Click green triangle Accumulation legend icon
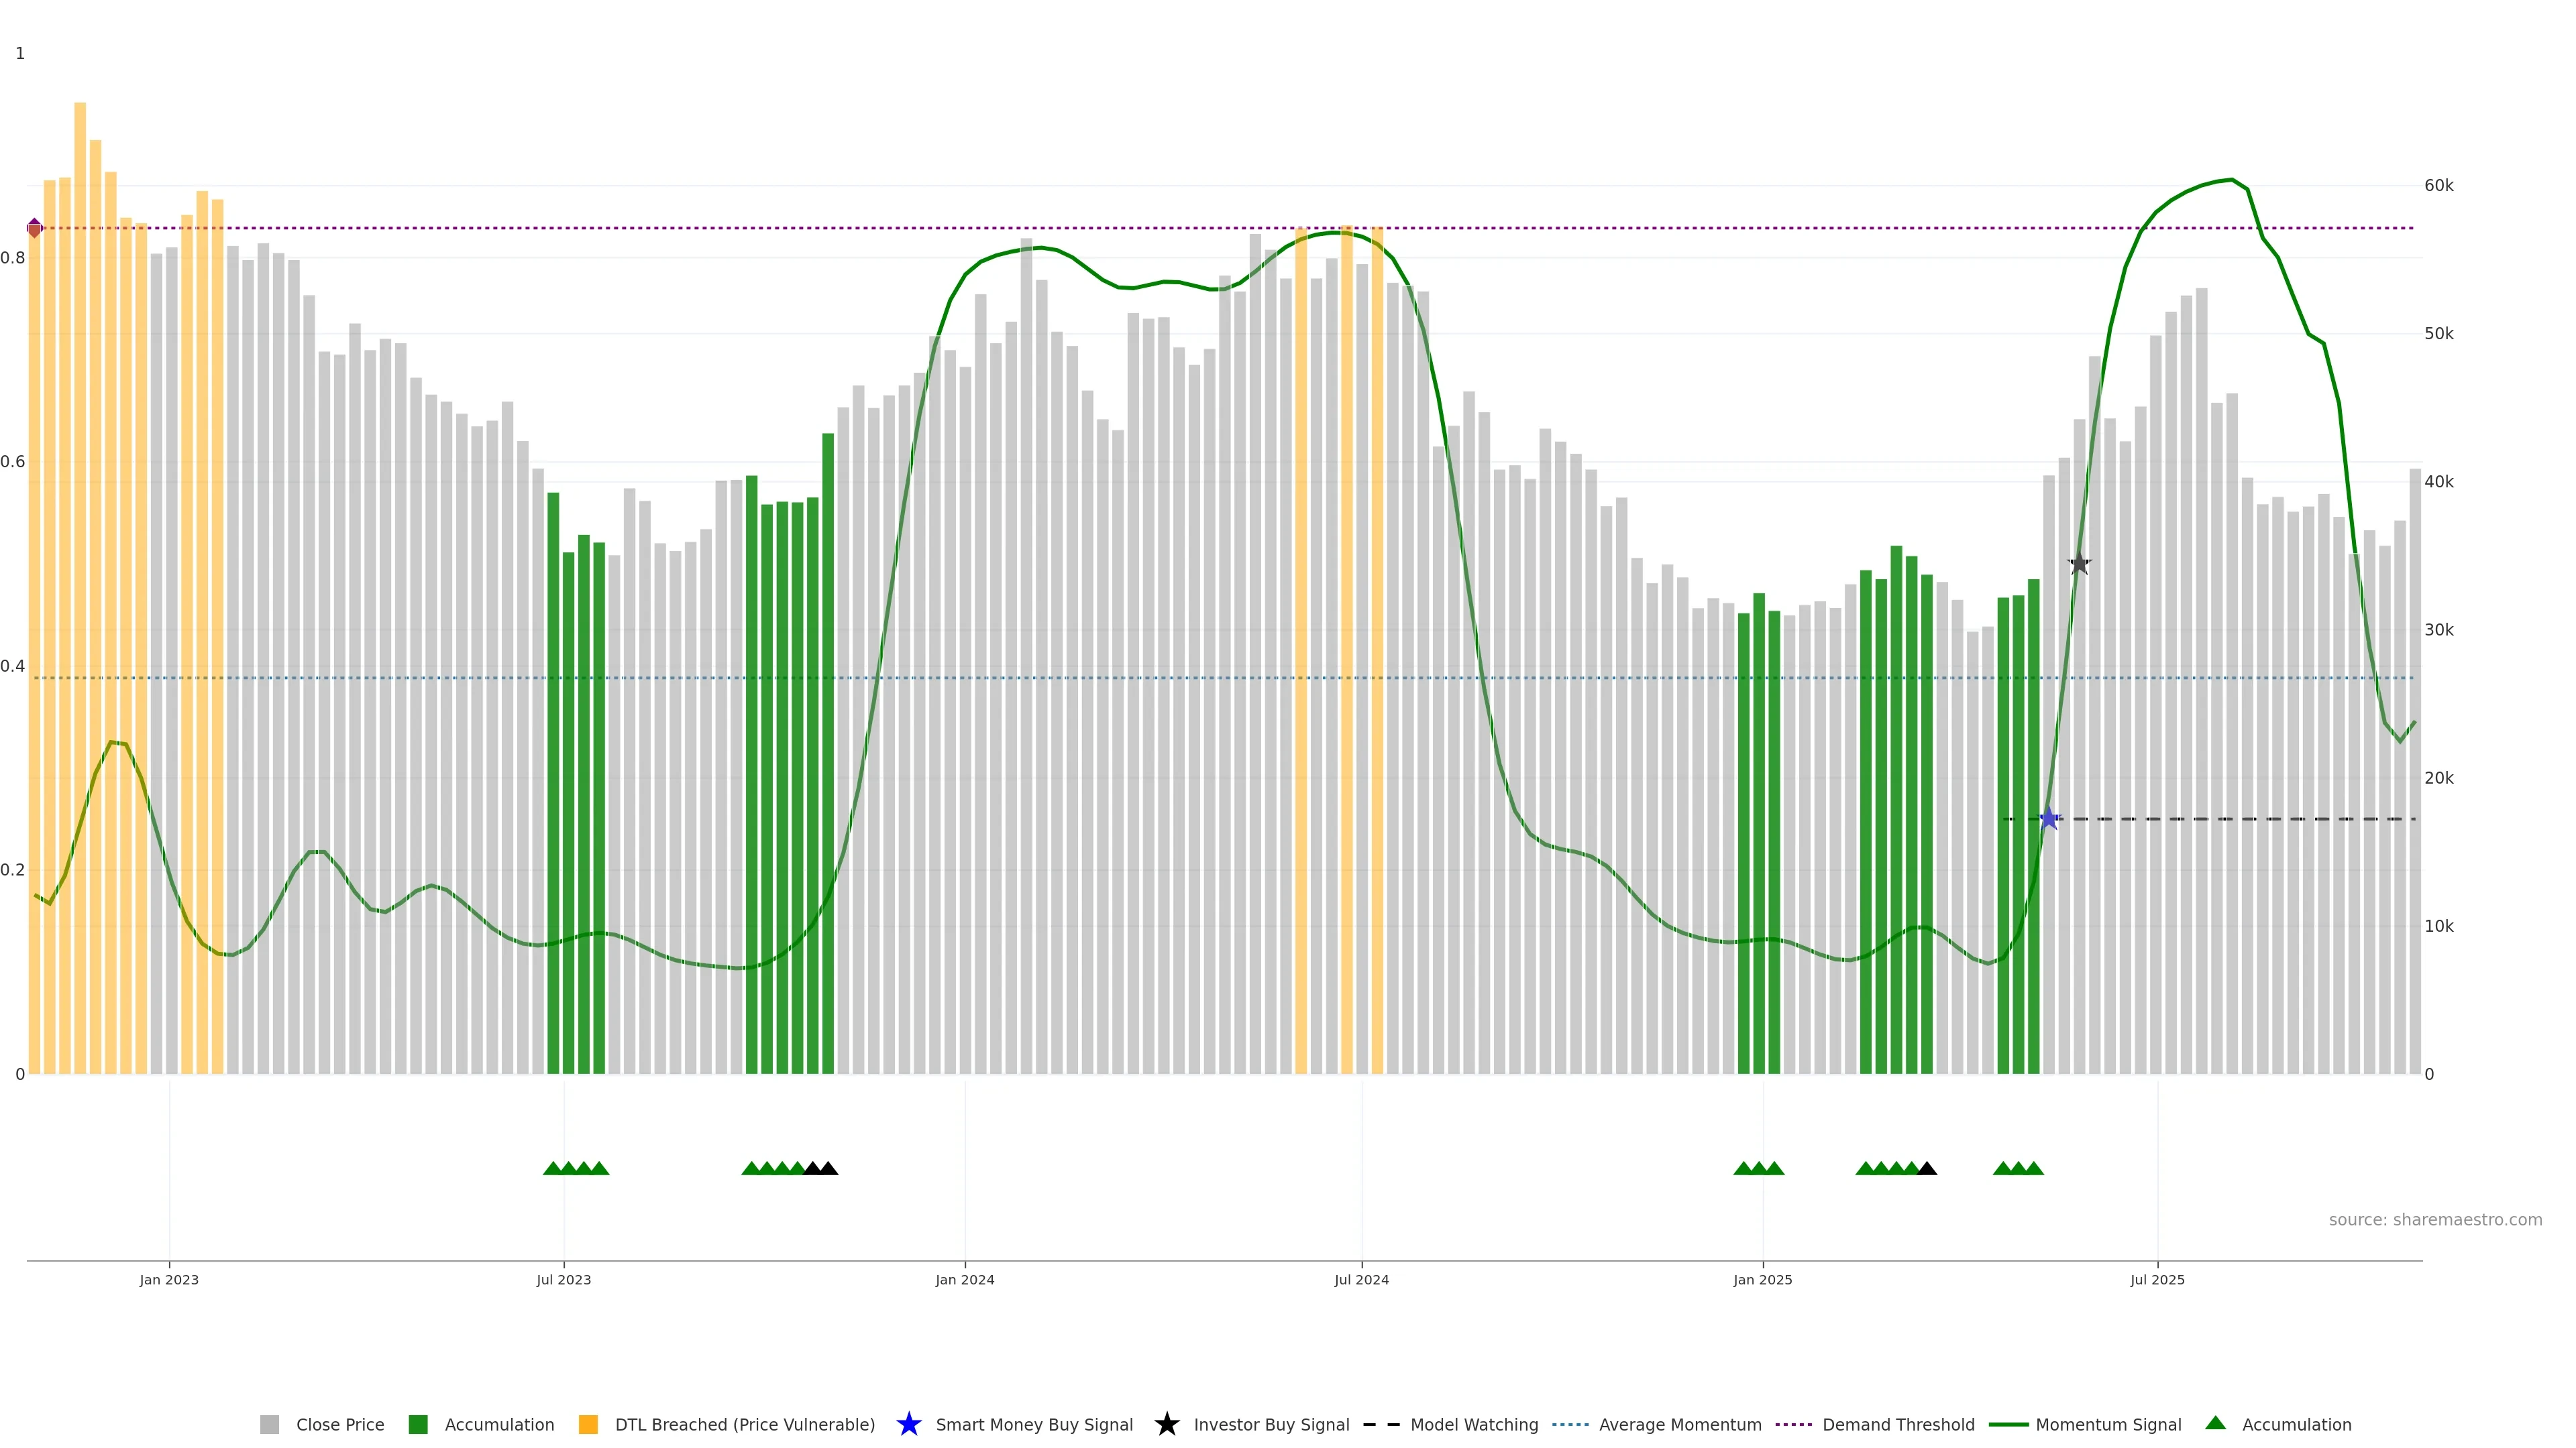Viewport: 2576px width, 1448px height. point(2215,1423)
